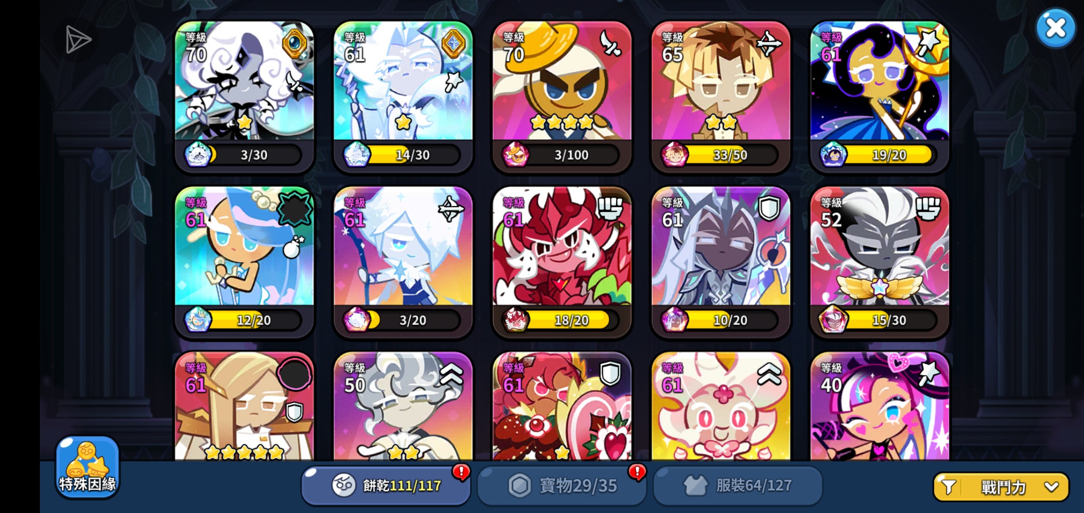1084x513 pixels.
Task: Close the cookie collection screen
Action: pyautogui.click(x=1055, y=28)
